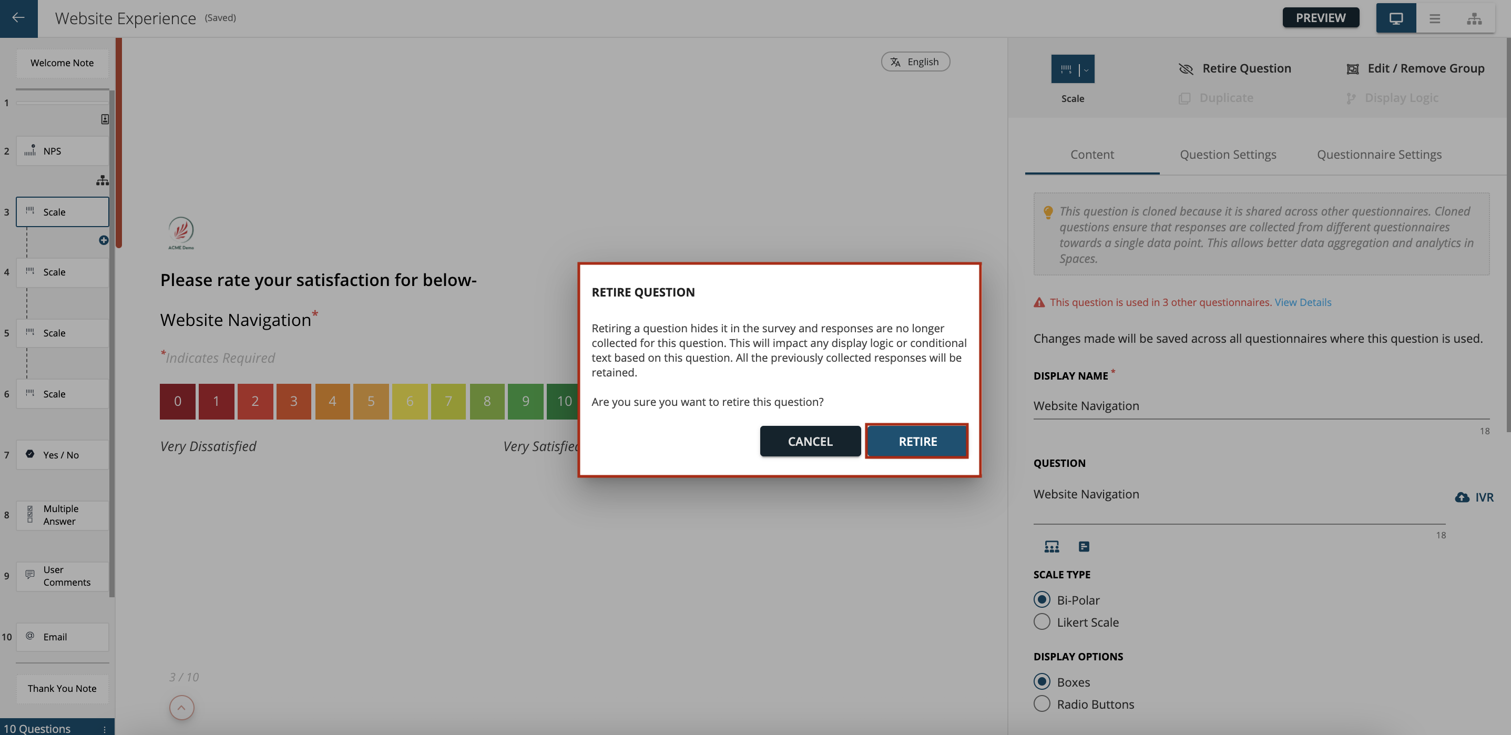This screenshot has height=735, width=1511.
Task: Click the Retire button to confirm retirement
Action: (917, 441)
